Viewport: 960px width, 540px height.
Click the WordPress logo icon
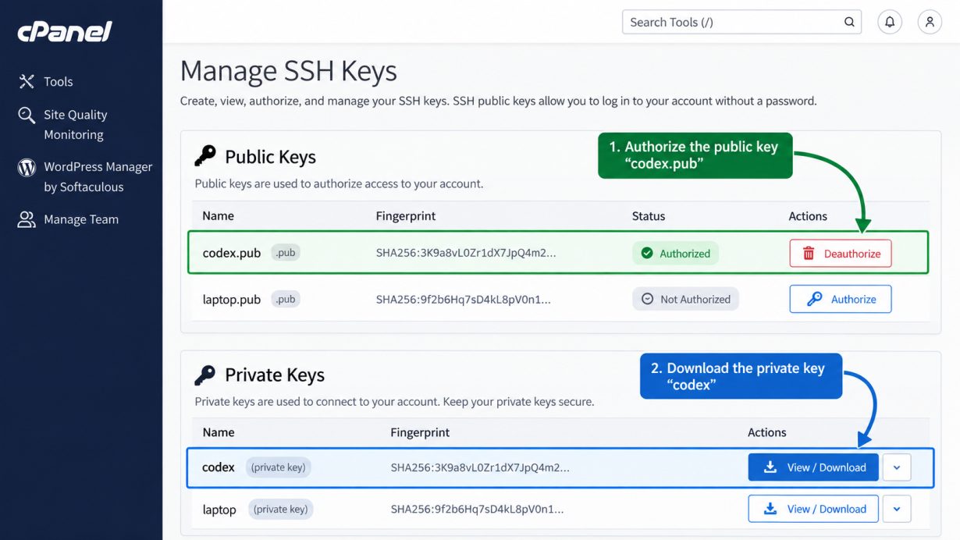click(x=27, y=167)
